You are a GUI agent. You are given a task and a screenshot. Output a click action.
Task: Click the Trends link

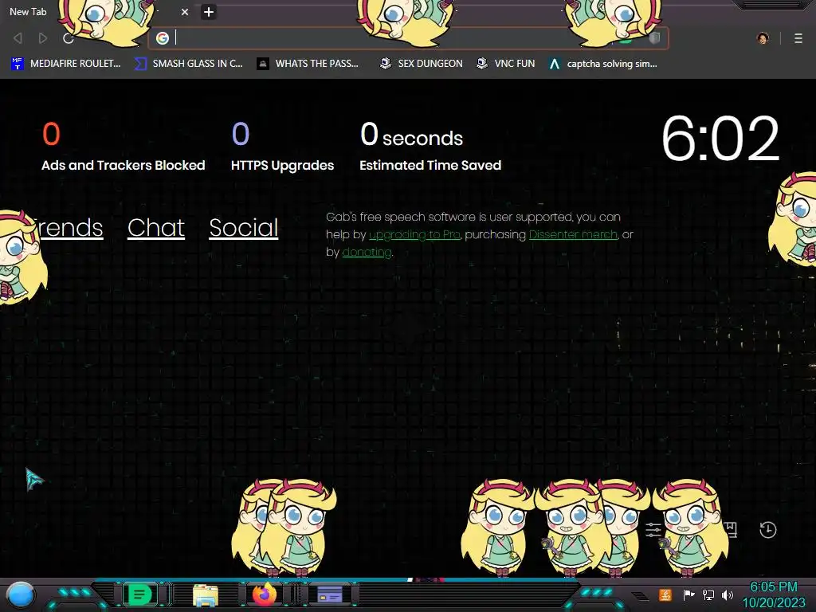(x=71, y=228)
